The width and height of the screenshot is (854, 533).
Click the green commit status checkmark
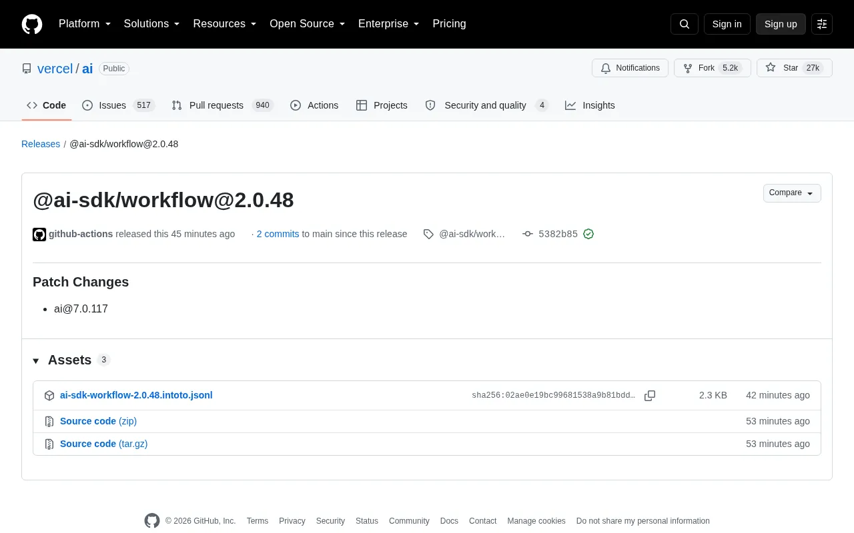[588, 234]
